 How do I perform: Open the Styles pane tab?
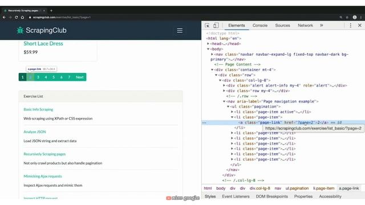click(210, 196)
